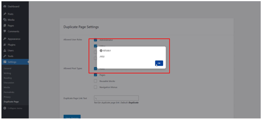Click the Users person icon
Image resolution: width=262 pixels, height=120 pixels.
tap(5, 51)
